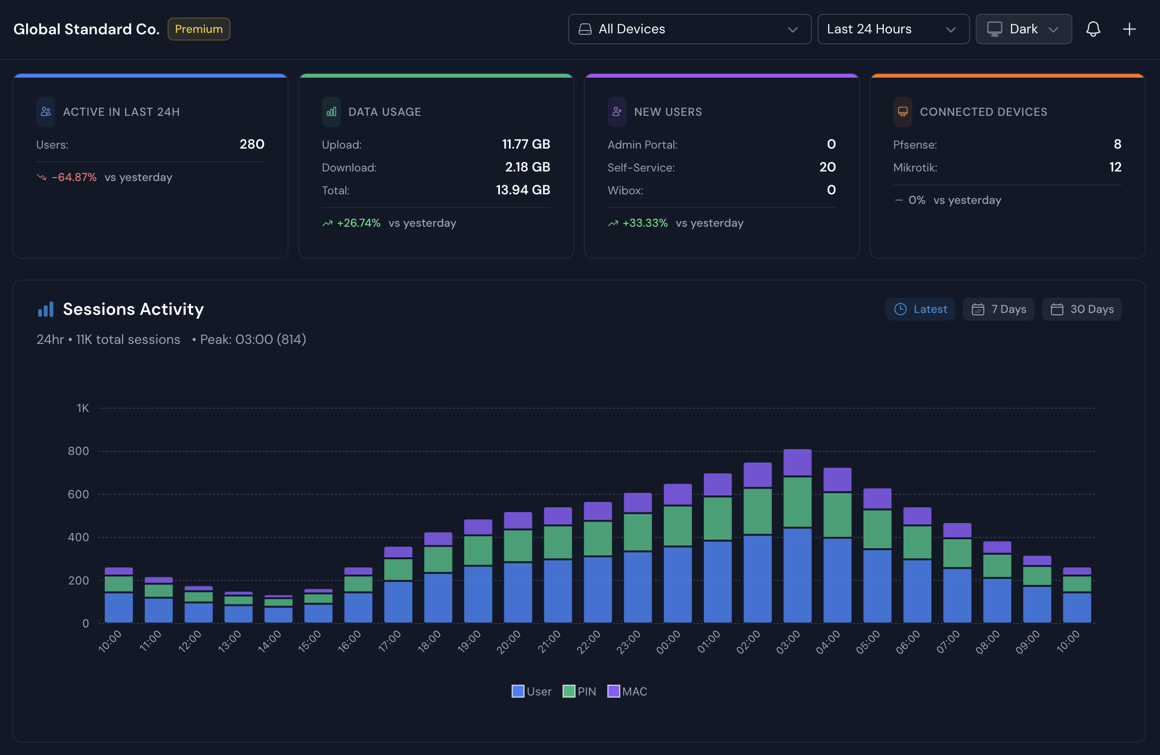Click the Active in Last 24h users icon
Screen dimensions: 1160x755
(x=46, y=111)
